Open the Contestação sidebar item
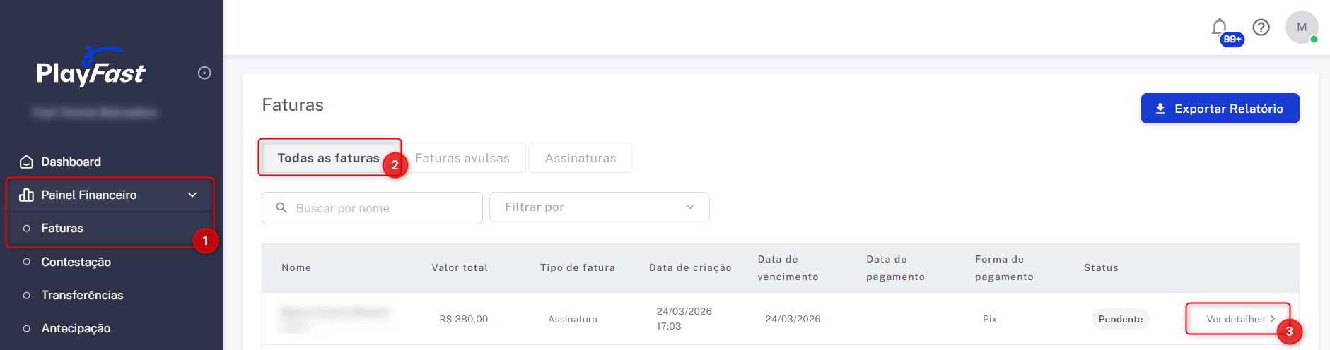Image resolution: width=1330 pixels, height=350 pixels. point(76,262)
